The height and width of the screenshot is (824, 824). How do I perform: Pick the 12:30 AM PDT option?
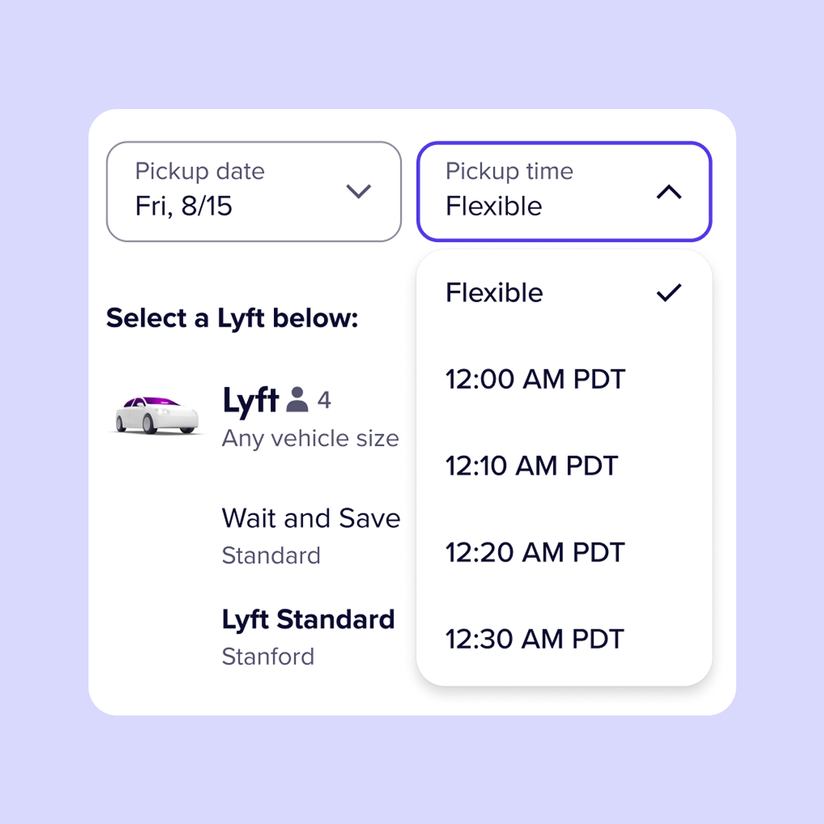[535, 639]
